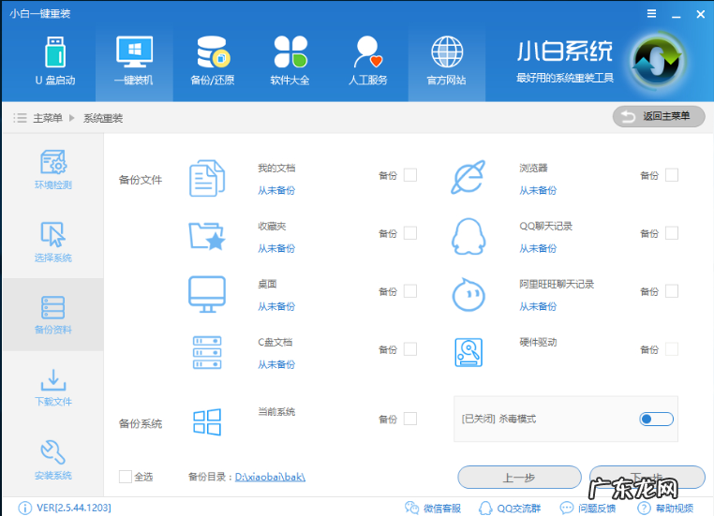Screen dimensions: 714x516
Task: Check backup for C盘文档
Action: tap(410, 349)
